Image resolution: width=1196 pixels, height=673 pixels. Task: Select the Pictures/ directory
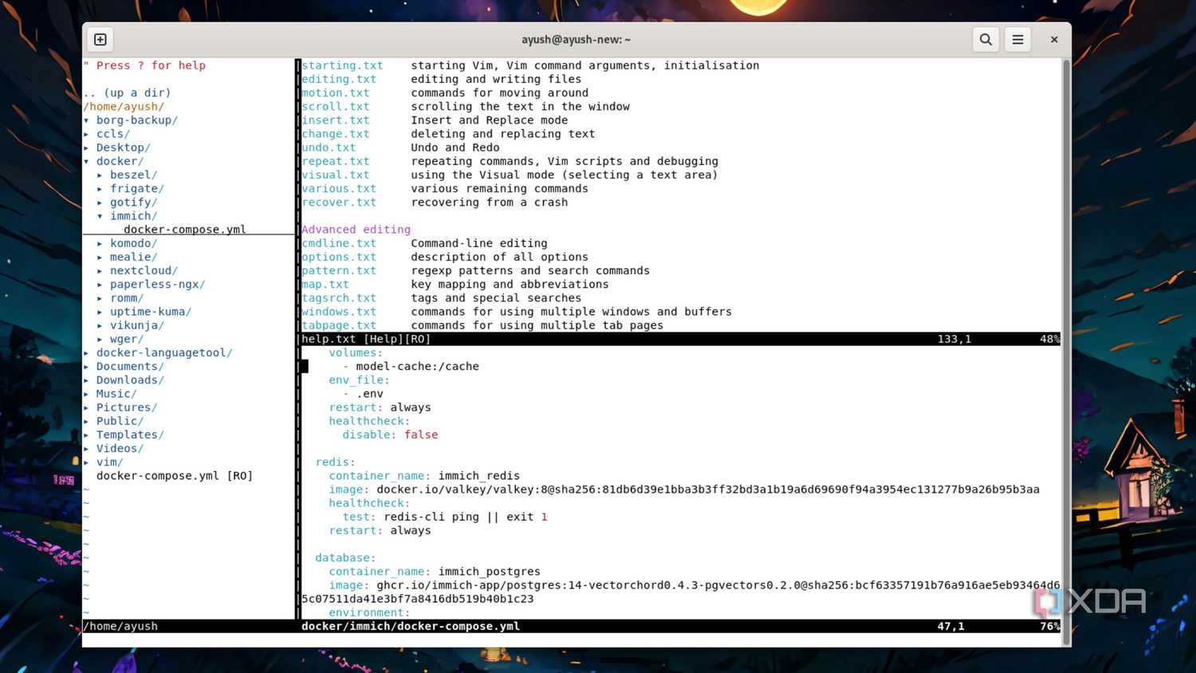point(127,407)
